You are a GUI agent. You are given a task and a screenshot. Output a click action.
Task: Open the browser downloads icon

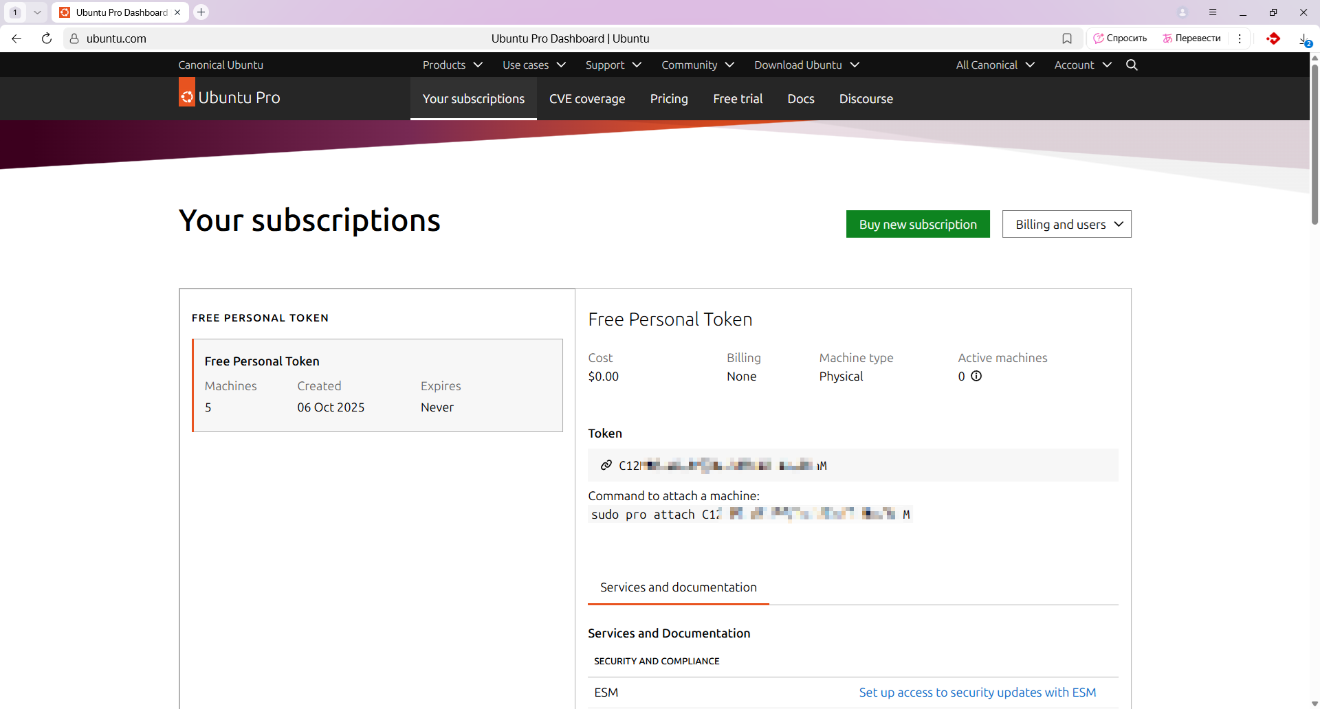[x=1303, y=39]
